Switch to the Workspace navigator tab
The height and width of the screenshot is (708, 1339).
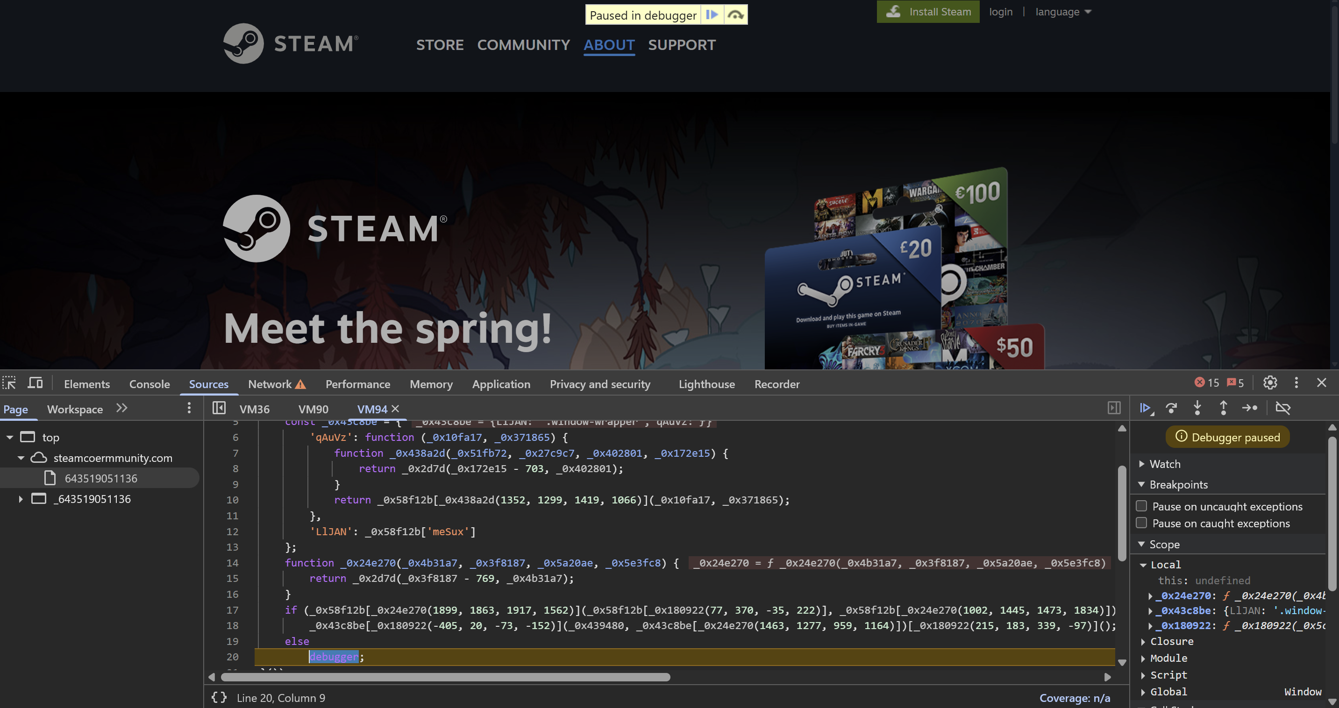pos(75,409)
